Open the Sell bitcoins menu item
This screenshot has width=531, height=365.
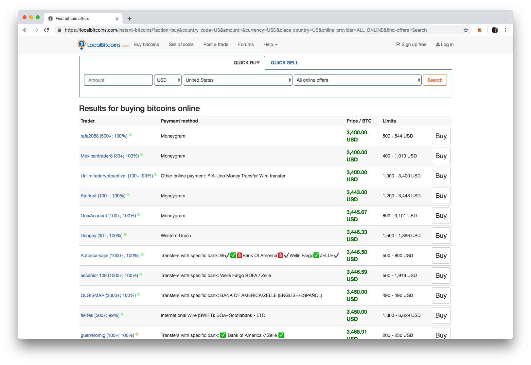[181, 44]
